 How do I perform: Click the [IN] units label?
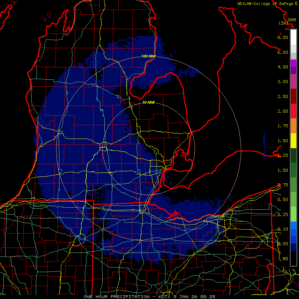point(283,23)
